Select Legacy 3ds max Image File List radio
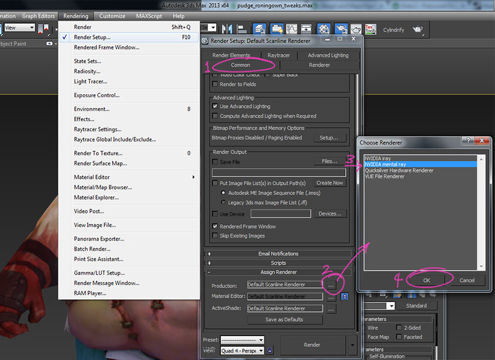 pyautogui.click(x=223, y=202)
